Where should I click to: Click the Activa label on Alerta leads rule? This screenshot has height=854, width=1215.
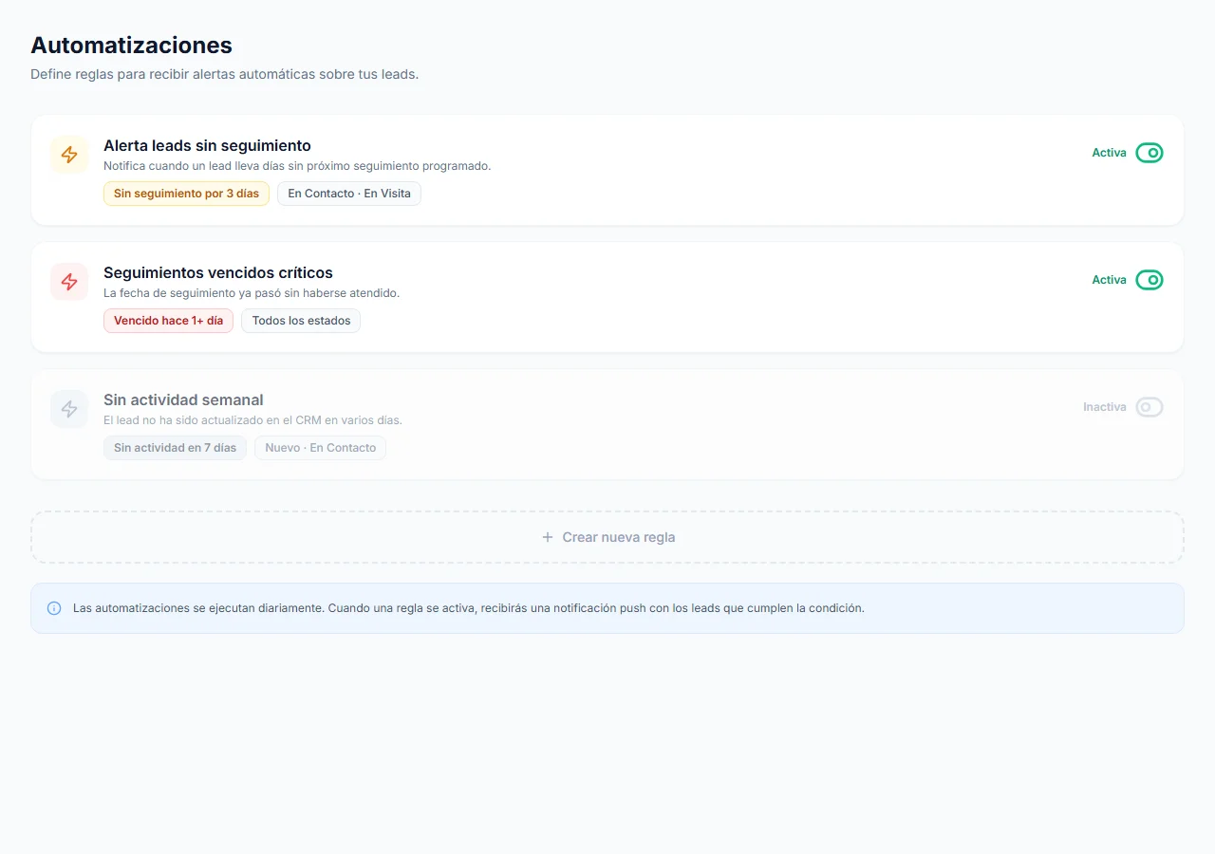(1109, 153)
